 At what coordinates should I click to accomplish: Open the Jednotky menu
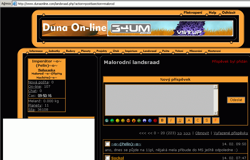[x=54, y=51]
